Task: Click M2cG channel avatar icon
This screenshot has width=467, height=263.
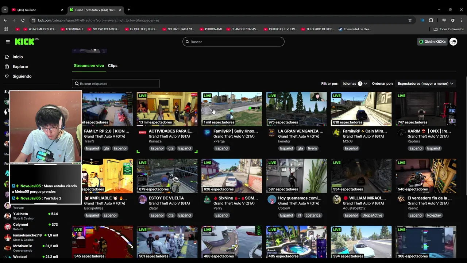Action: (x=336, y=133)
